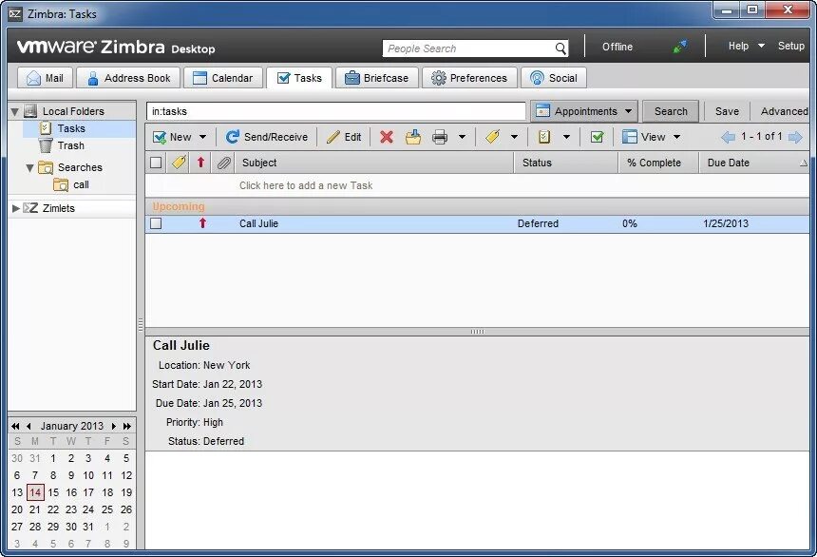Click the Save search button

pos(727,111)
